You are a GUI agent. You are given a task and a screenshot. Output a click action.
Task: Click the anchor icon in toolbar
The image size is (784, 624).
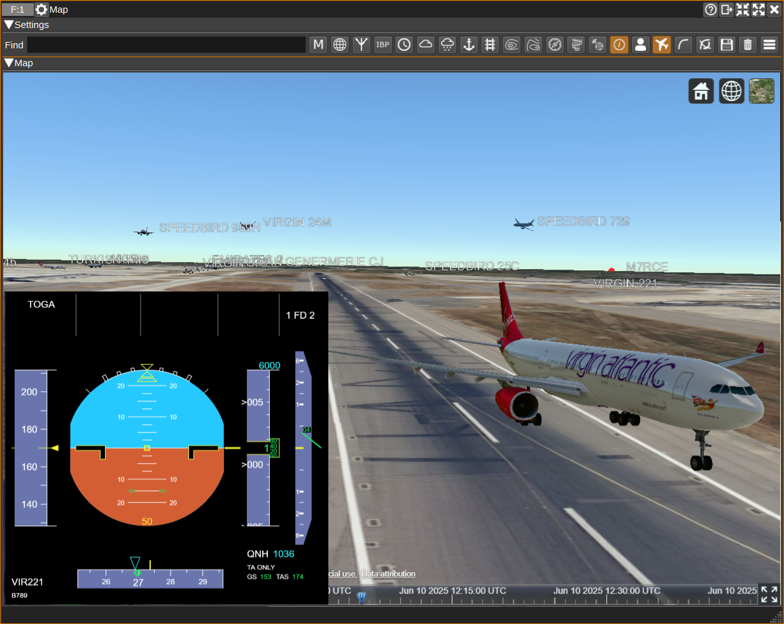(x=469, y=45)
